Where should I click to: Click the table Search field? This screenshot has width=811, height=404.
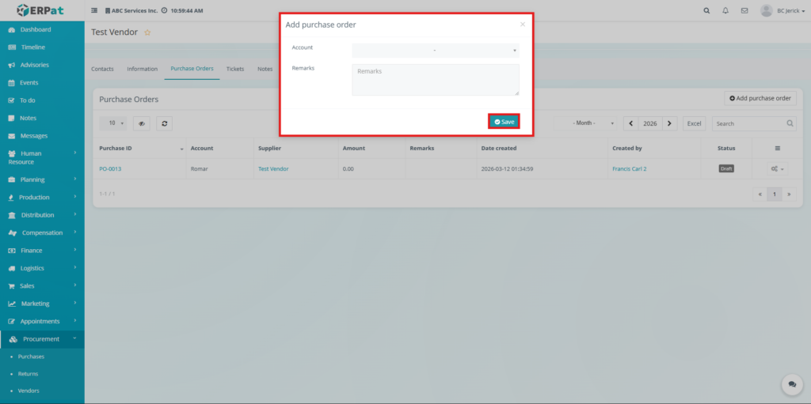(754, 123)
